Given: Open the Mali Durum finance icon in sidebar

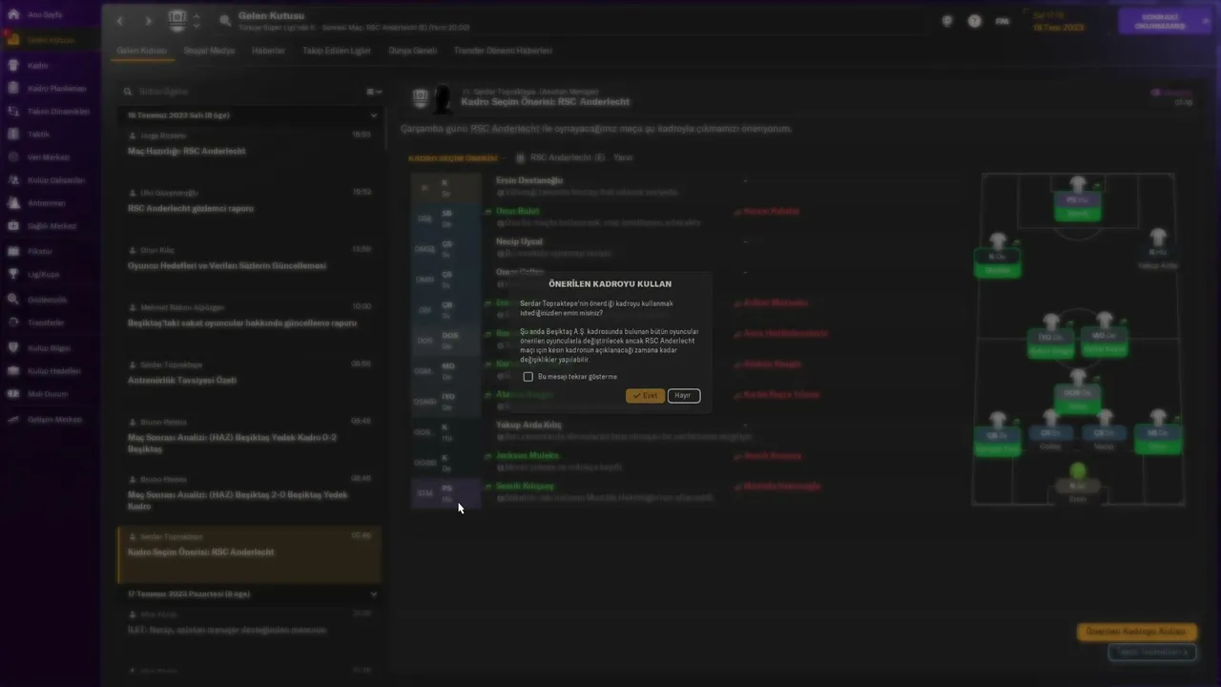Looking at the screenshot, I should (13, 394).
